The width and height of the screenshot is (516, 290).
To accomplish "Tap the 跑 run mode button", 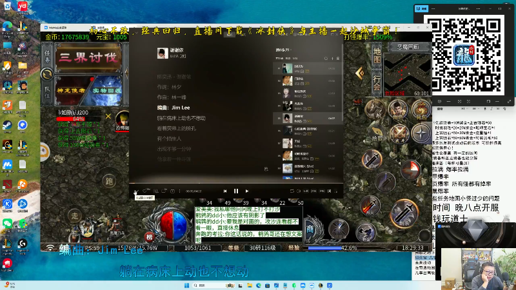I will click(109, 181).
